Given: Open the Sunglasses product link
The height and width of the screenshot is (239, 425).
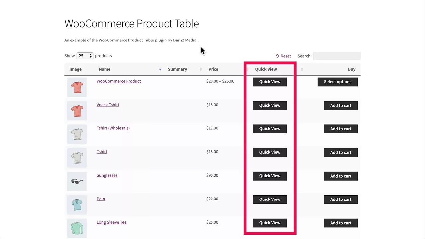Looking at the screenshot, I should click(x=107, y=175).
